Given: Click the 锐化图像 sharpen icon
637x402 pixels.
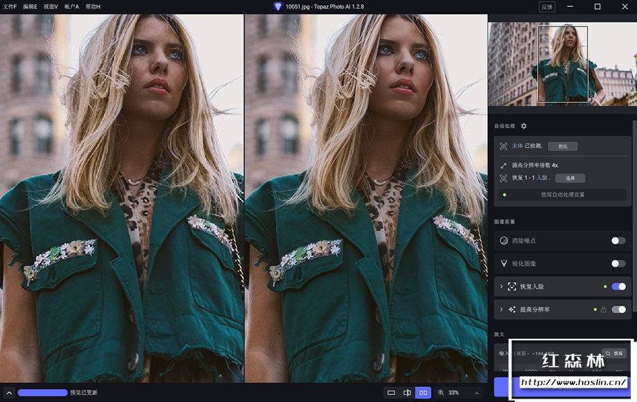Looking at the screenshot, I should (504, 263).
